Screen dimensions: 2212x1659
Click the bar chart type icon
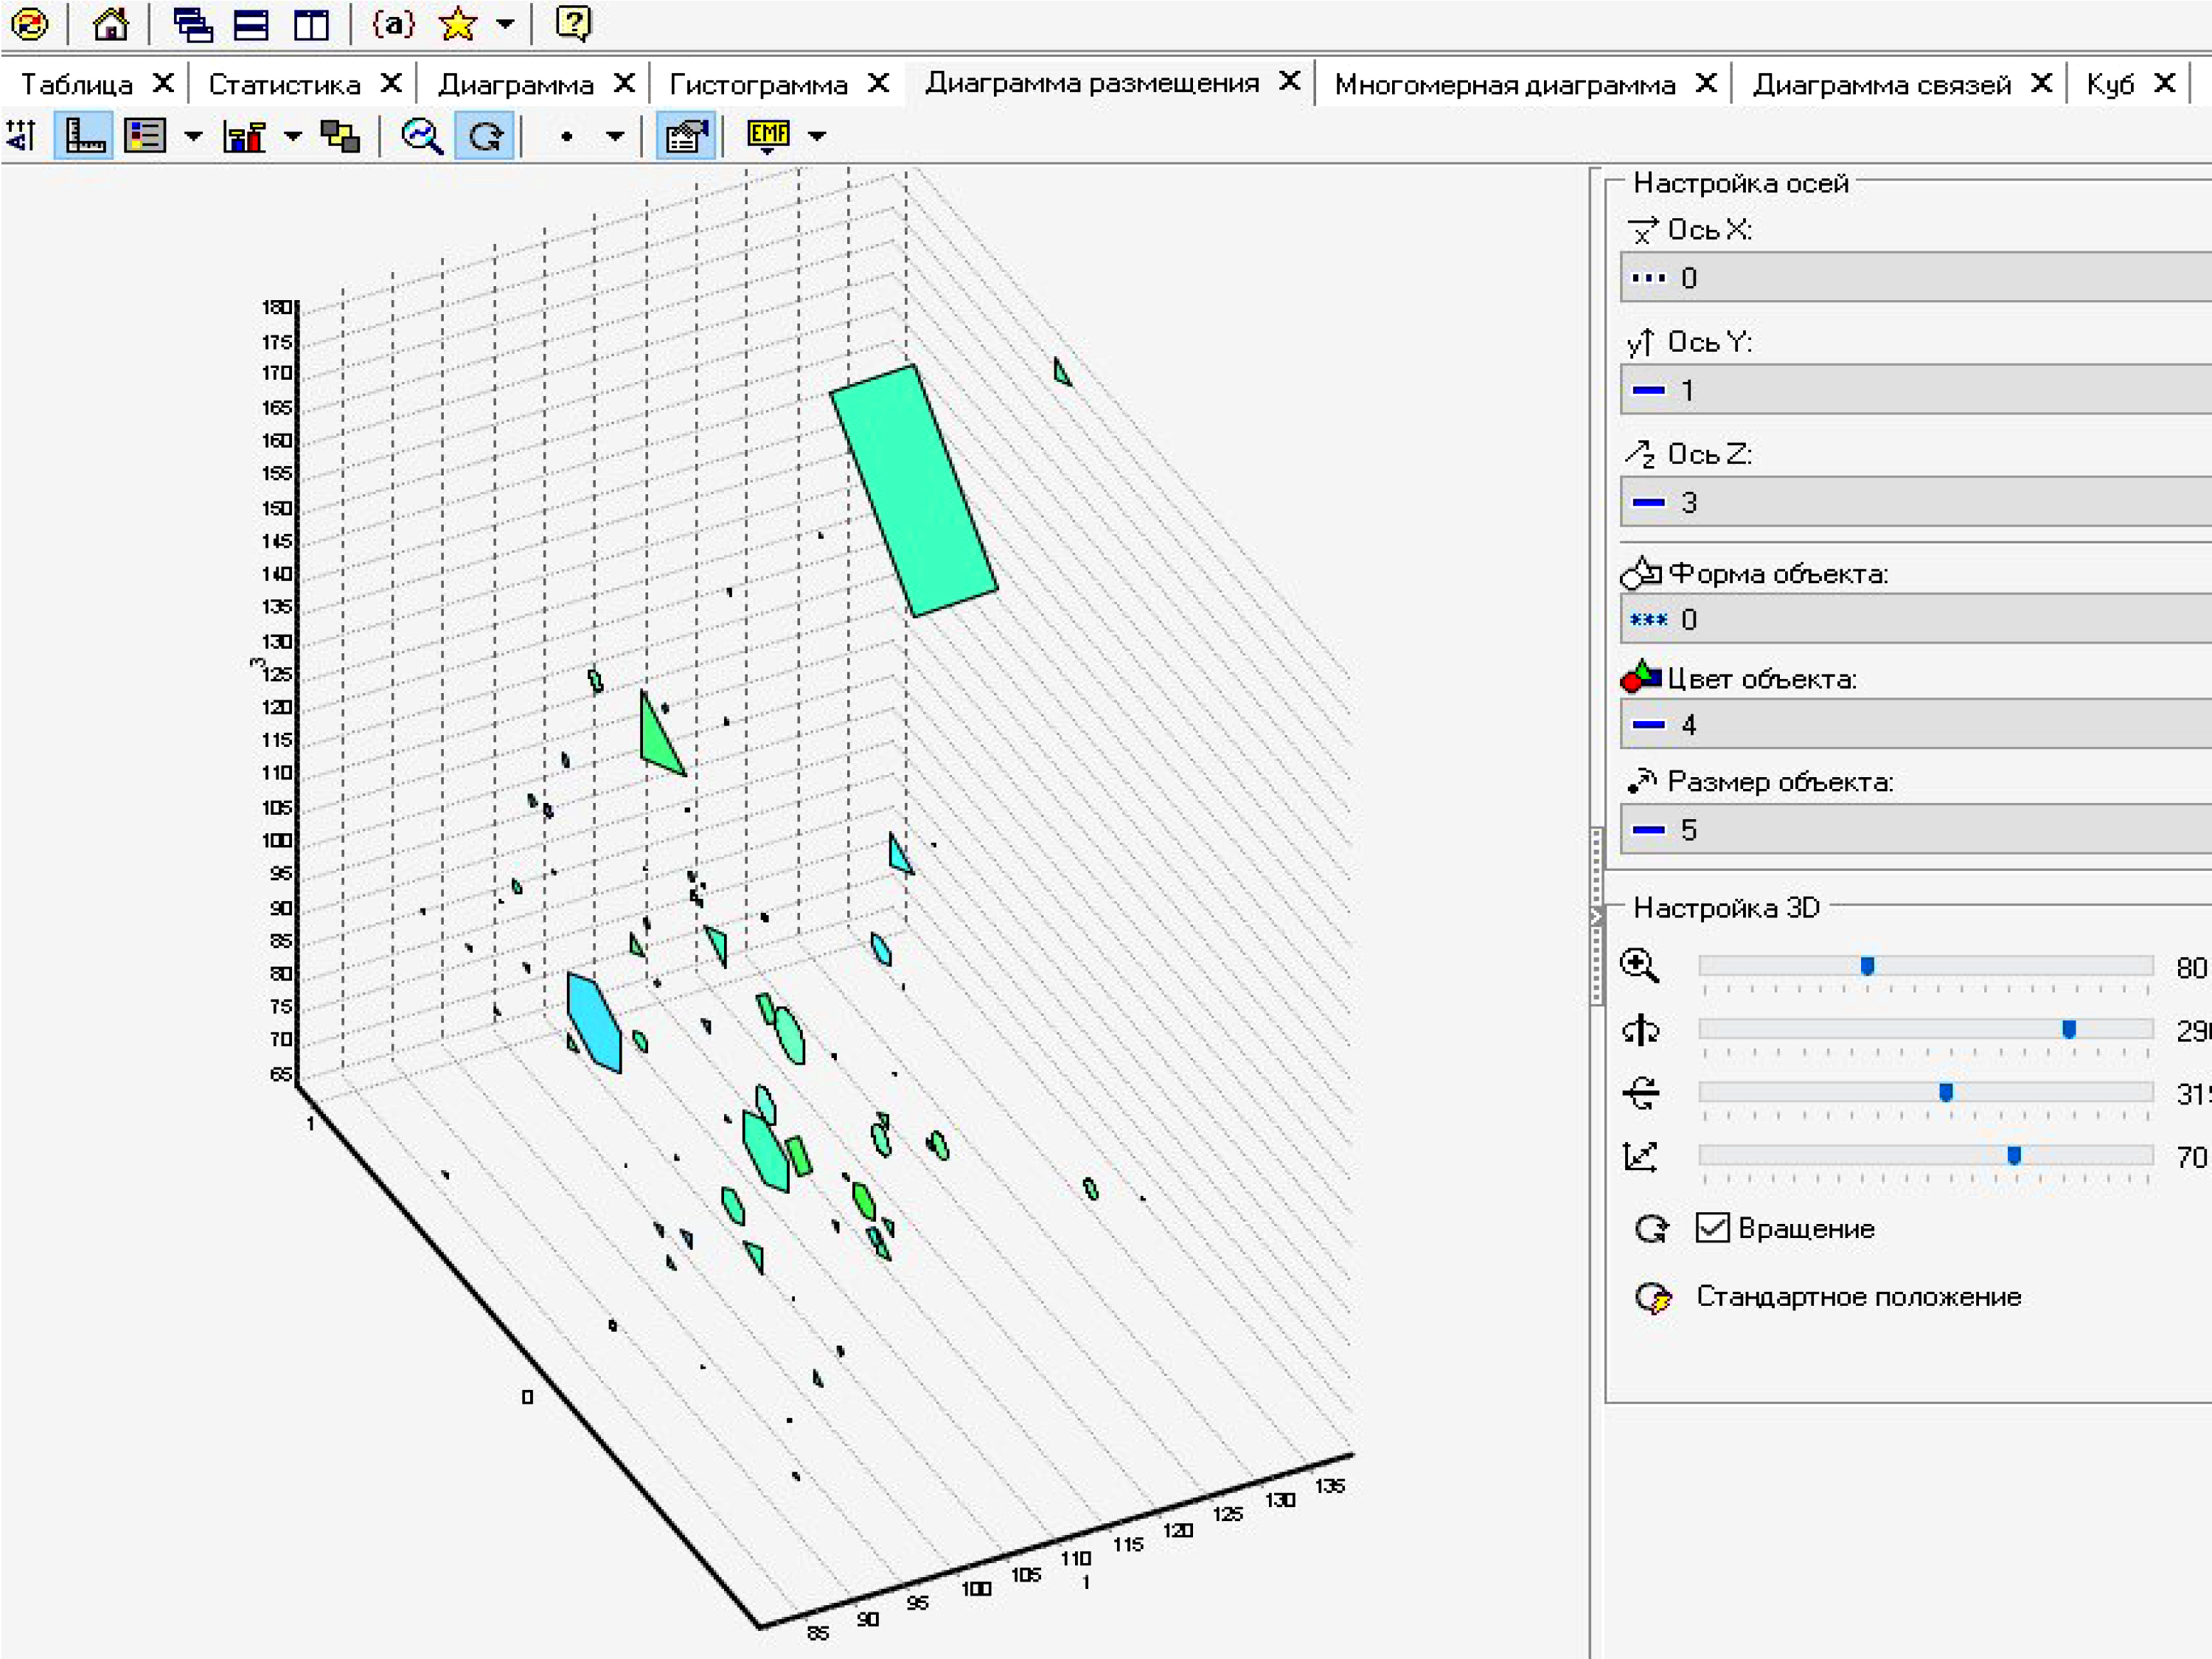[x=244, y=135]
